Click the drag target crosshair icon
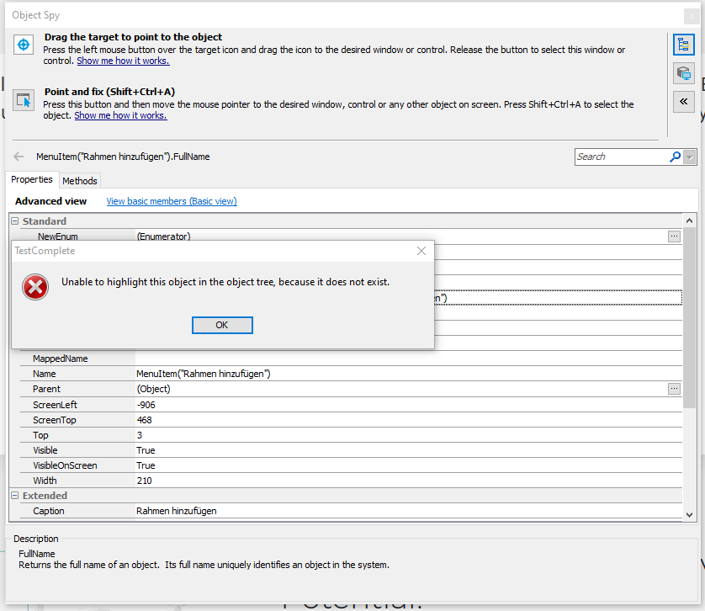This screenshot has height=611, width=705. pyautogui.click(x=25, y=42)
